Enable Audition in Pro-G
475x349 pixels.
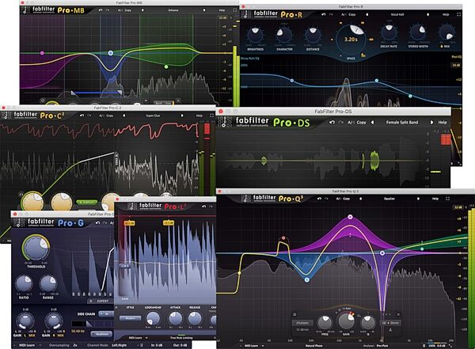(x=102, y=334)
